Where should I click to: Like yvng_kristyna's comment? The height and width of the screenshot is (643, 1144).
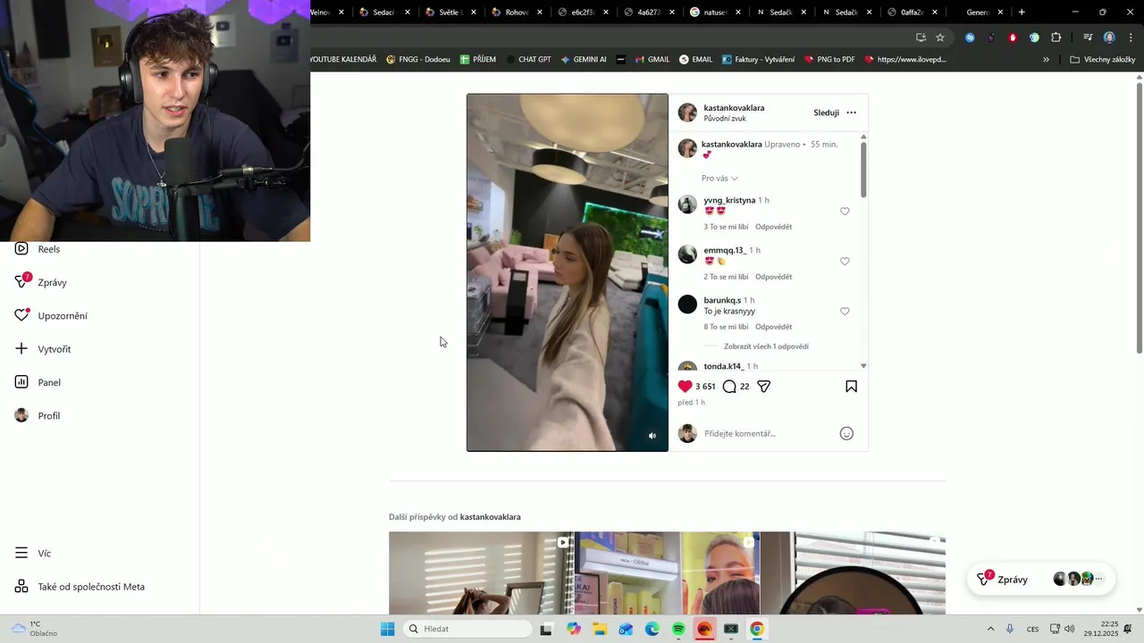click(x=845, y=212)
